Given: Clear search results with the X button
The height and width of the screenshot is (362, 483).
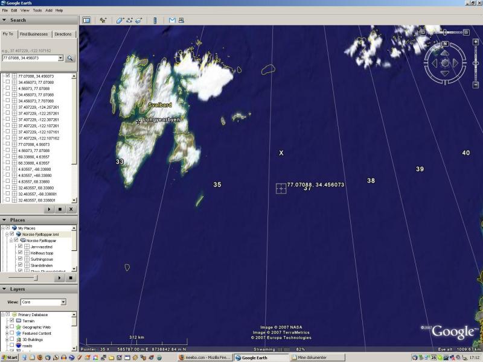Looking at the screenshot, I should pyautogui.click(x=71, y=209).
